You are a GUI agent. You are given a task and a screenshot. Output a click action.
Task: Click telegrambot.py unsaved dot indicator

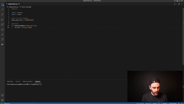point(19,4)
